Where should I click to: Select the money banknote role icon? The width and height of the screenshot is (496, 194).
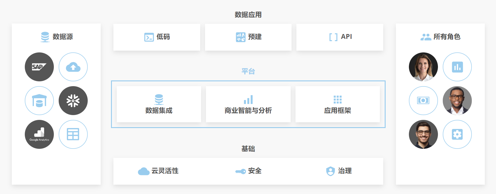423,101
